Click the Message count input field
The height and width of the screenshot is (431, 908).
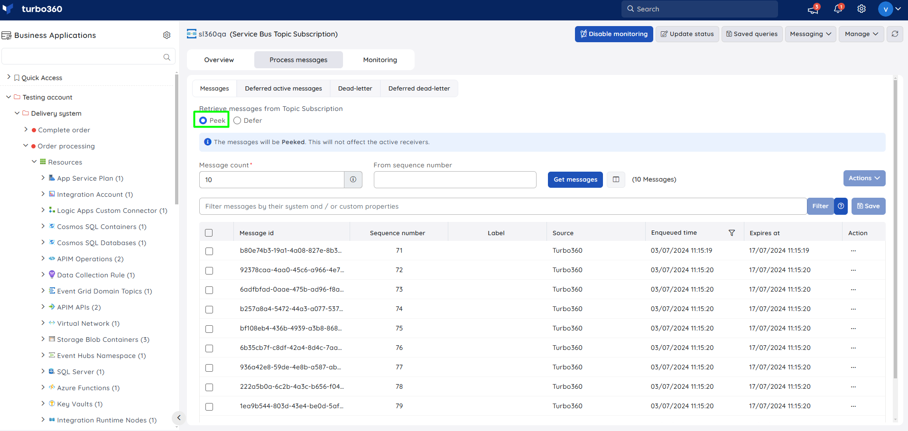coord(272,180)
